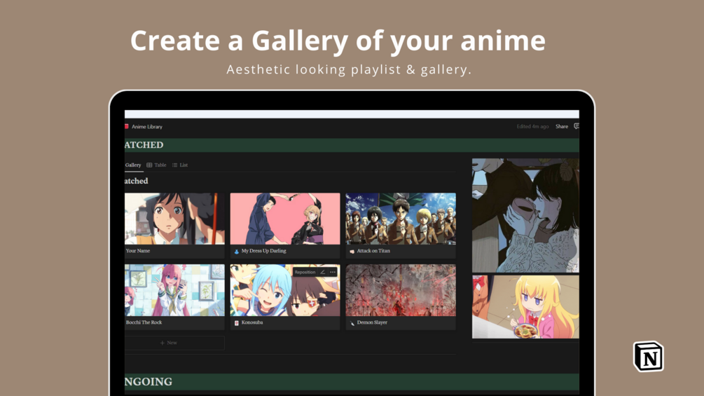Open the comments icon beside Share
704x396 pixels.
(577, 126)
